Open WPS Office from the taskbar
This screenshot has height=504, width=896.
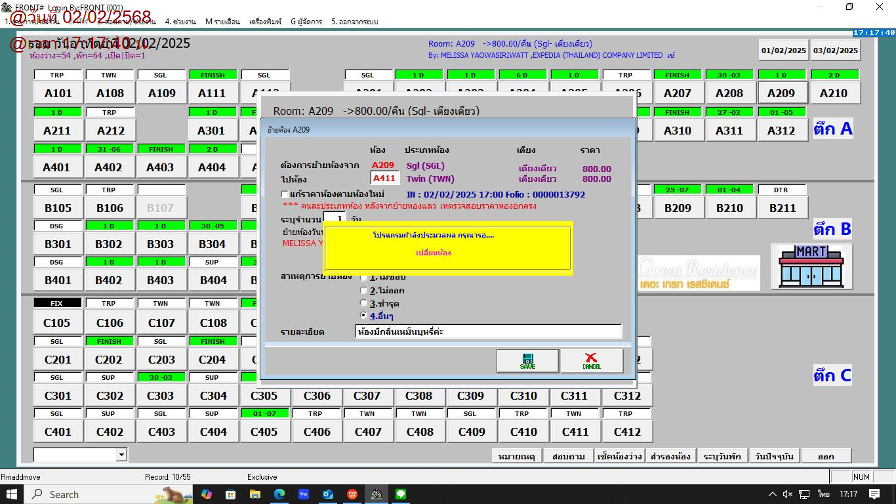pyautogui.click(x=352, y=494)
